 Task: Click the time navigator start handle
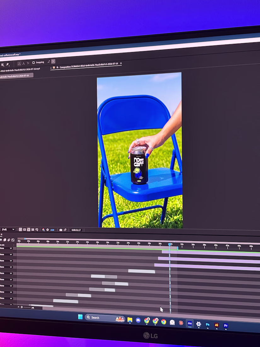(x=25, y=239)
